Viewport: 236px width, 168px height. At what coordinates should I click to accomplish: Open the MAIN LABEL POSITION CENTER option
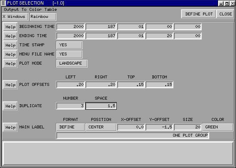coord(101,127)
